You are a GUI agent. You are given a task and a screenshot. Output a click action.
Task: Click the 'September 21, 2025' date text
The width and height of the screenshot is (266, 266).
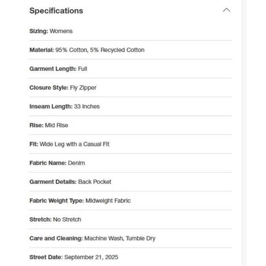point(91,257)
